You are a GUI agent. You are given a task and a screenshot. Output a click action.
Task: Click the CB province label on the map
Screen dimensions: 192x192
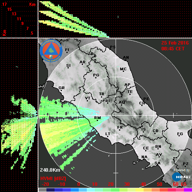click(x=156, y=131)
